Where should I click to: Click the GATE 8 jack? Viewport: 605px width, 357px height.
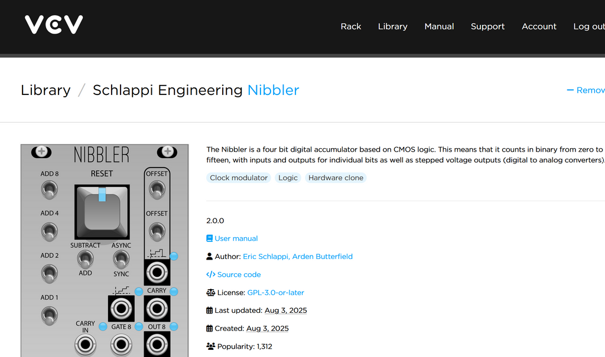121,345
